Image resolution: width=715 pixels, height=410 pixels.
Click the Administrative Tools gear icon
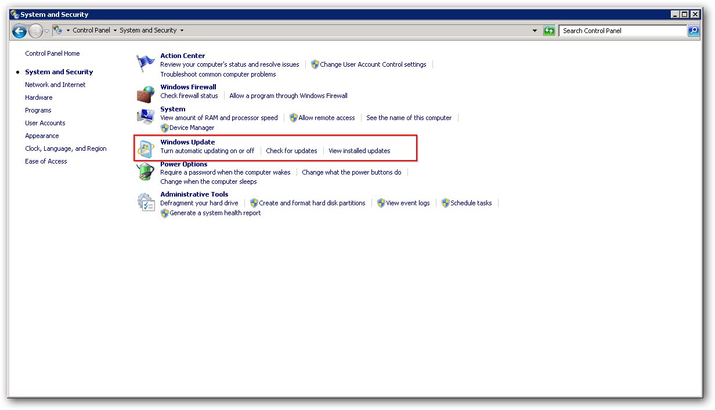[x=146, y=202]
